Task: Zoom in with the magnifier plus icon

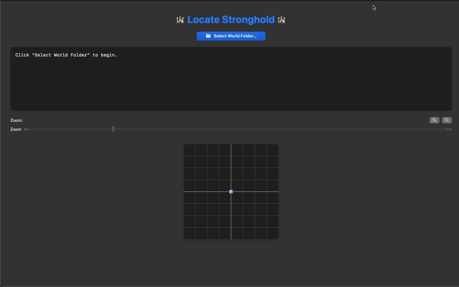Action: click(434, 120)
